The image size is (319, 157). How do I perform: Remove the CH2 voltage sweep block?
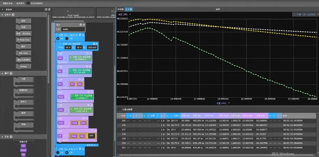97,44
